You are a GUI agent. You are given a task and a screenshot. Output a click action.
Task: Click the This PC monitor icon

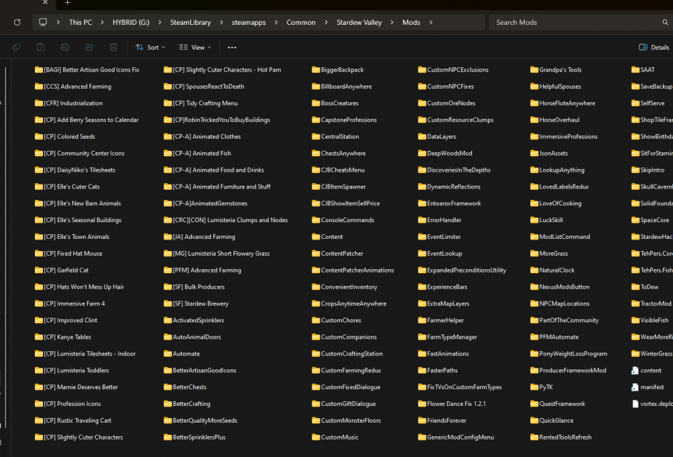click(43, 22)
